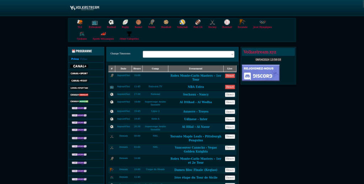The image size is (364, 184).
Task: Click the soccer ball icon for Sochaux - Nancy
Action: [112, 94]
